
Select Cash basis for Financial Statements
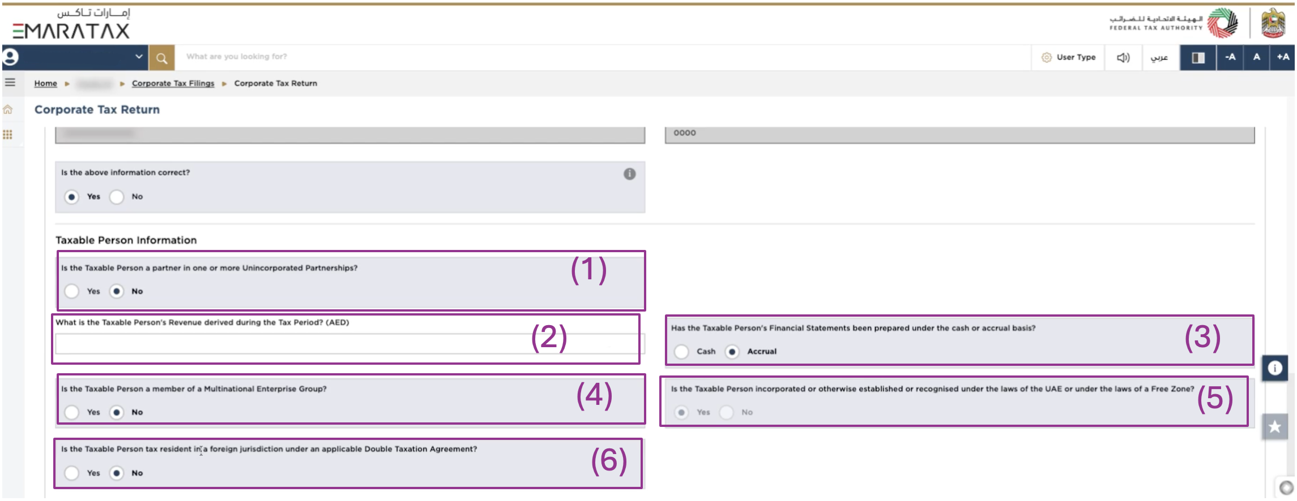tap(681, 352)
